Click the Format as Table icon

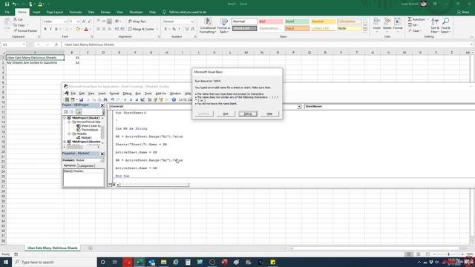point(224,22)
